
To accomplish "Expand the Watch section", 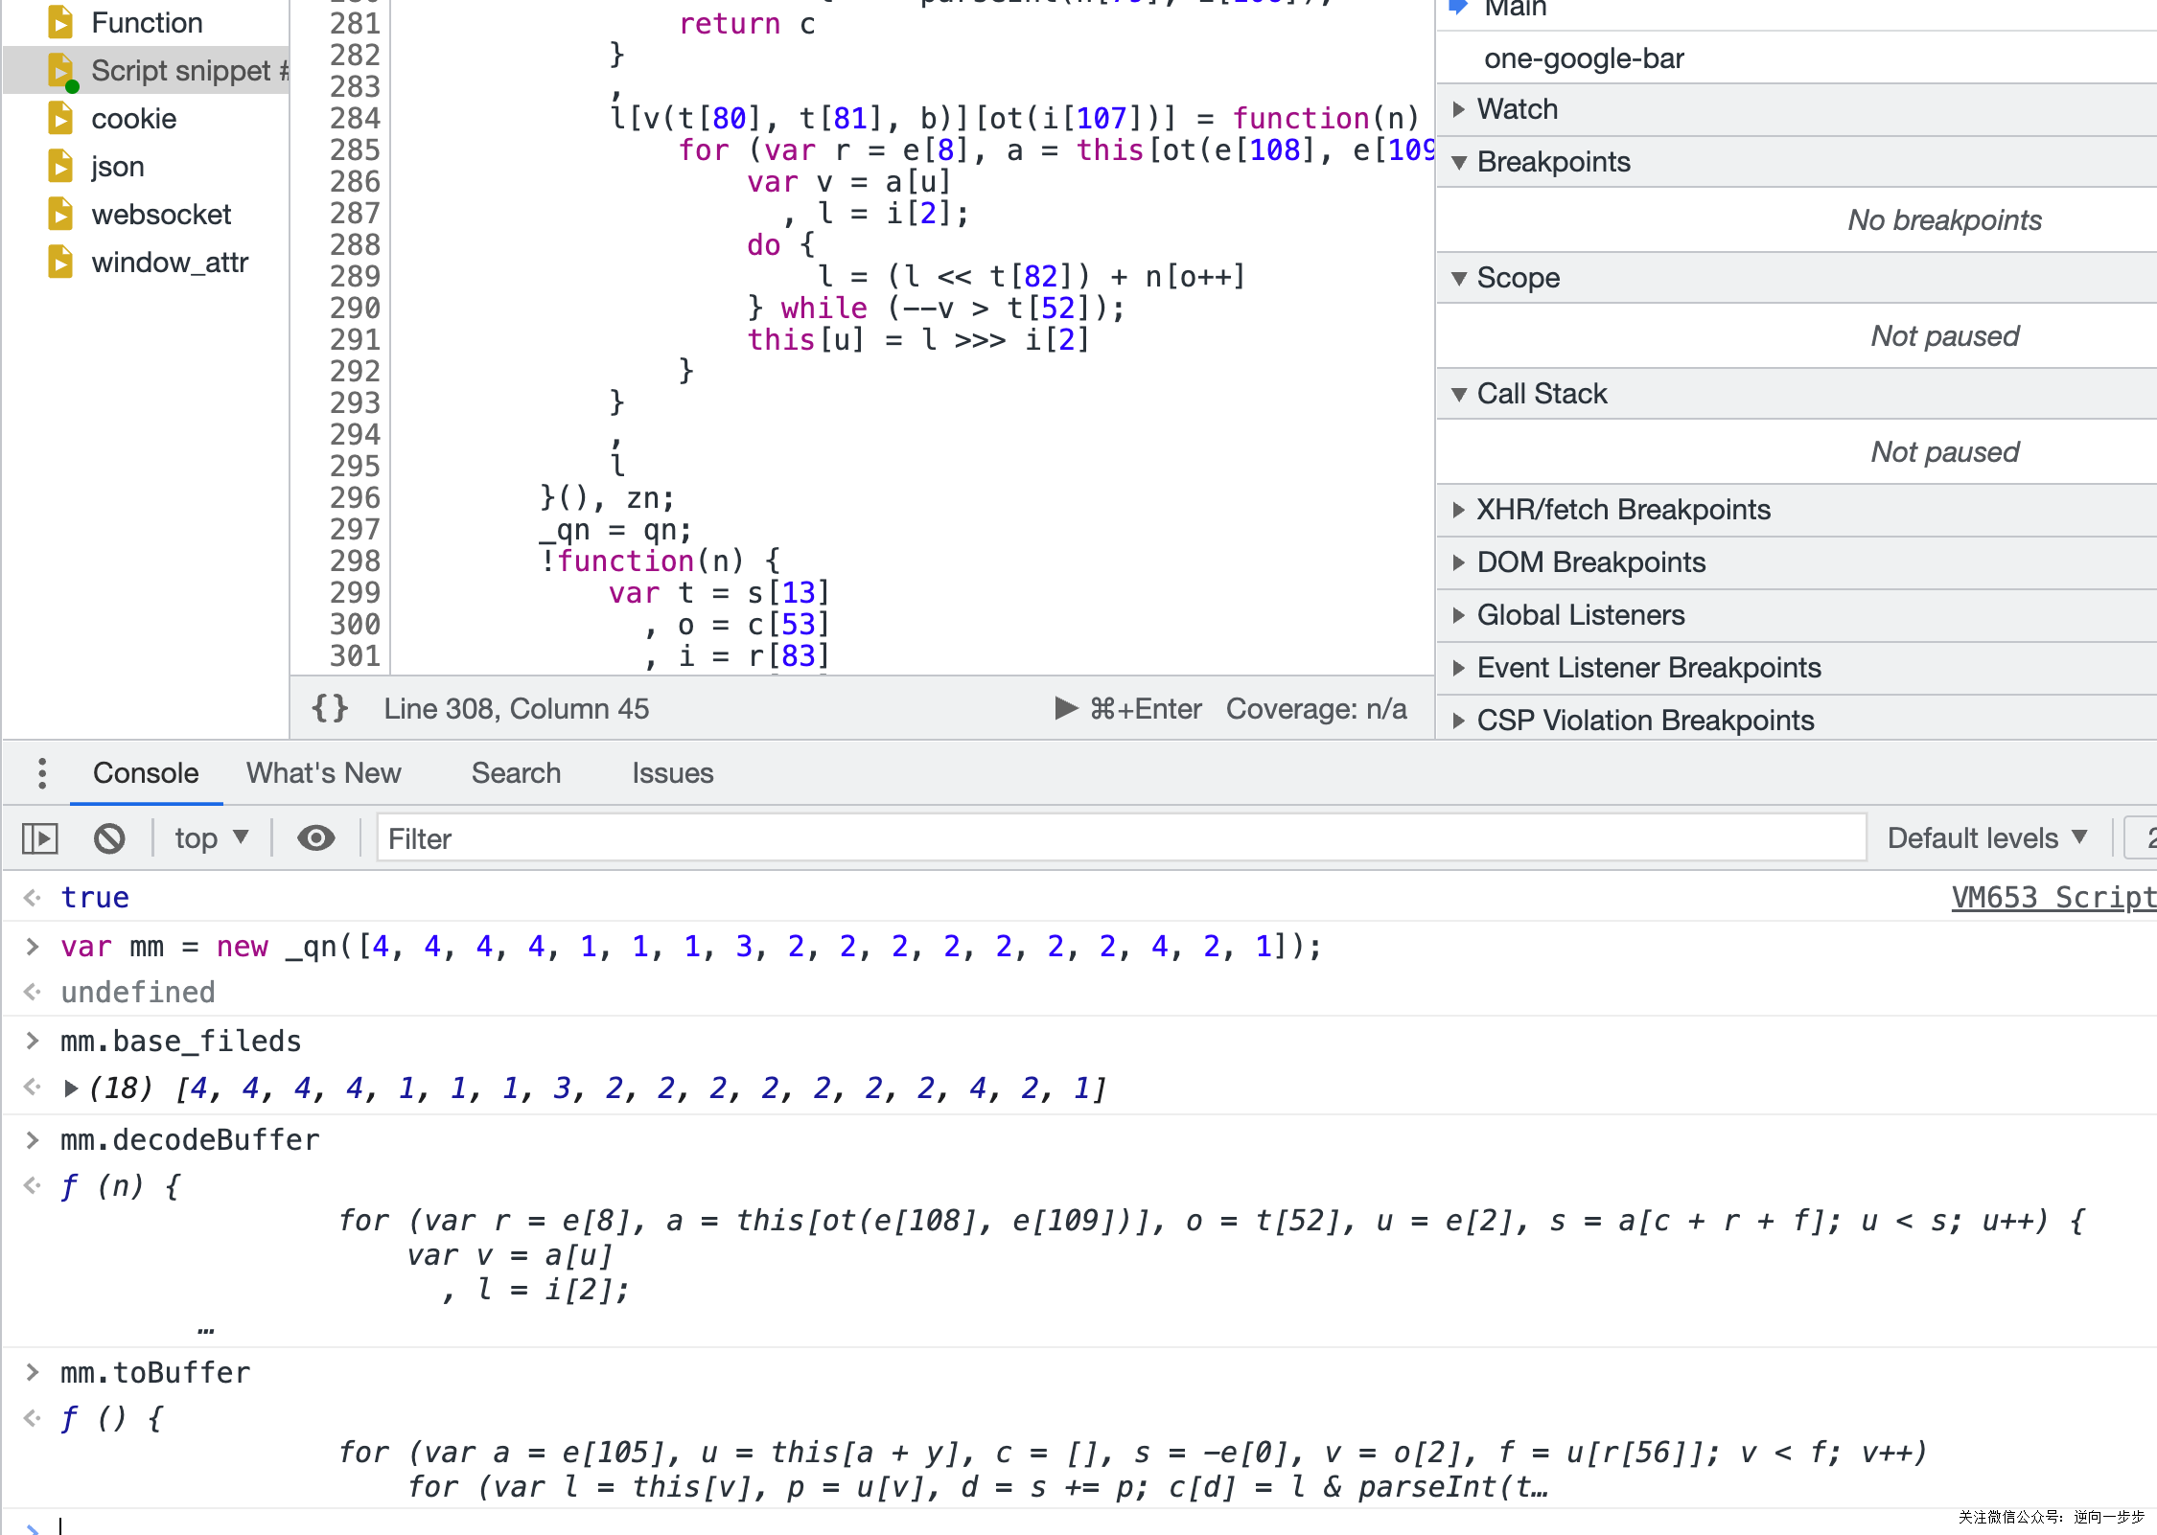I will tap(1517, 109).
